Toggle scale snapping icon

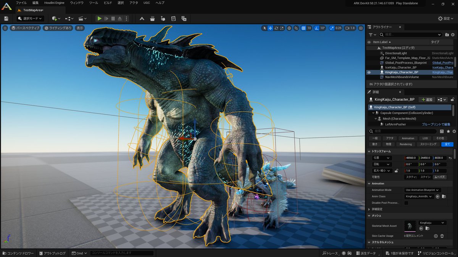point(331,28)
